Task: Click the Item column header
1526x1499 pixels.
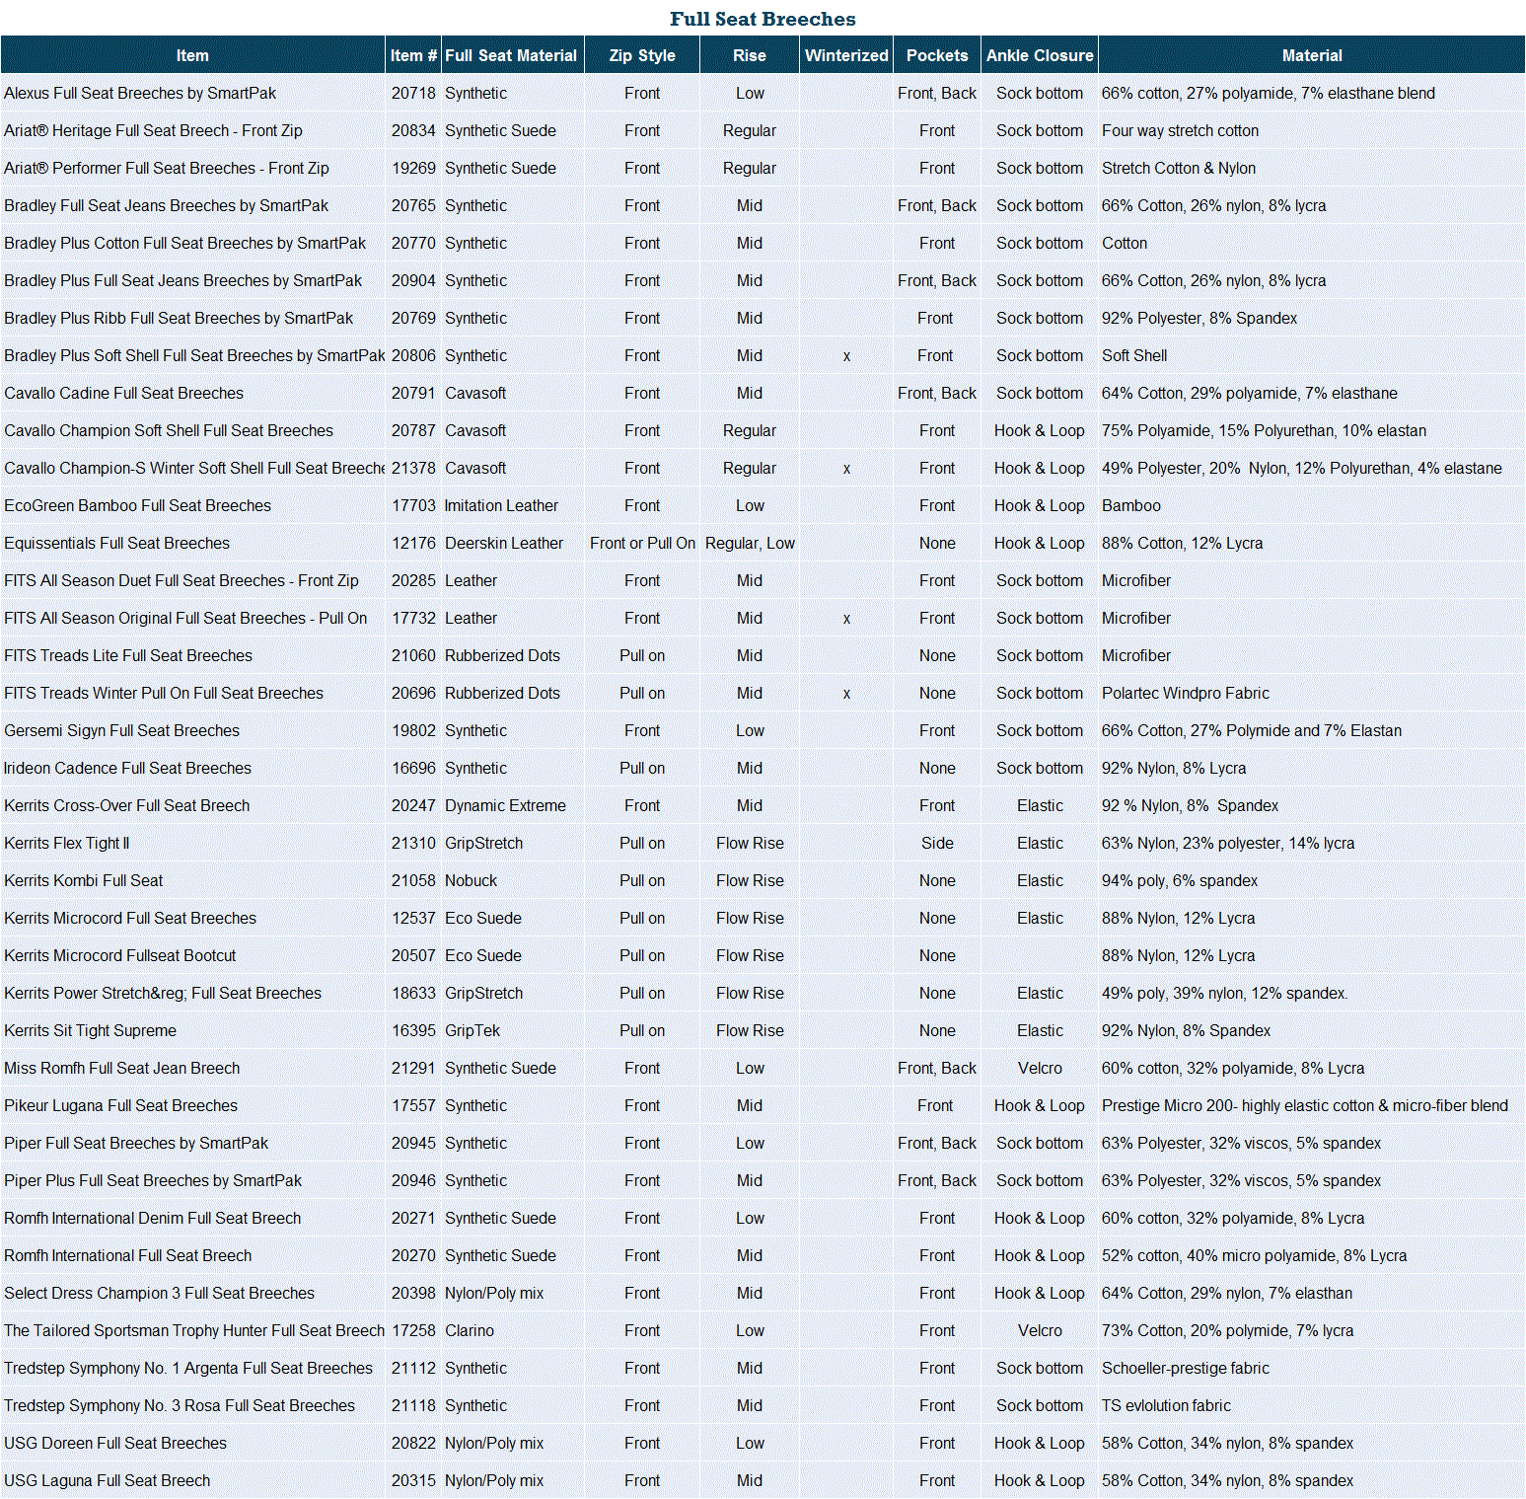Action: coord(192,55)
